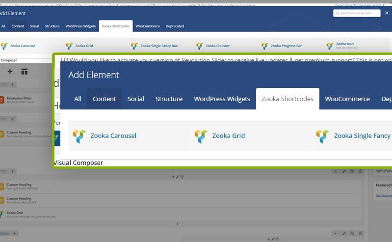Show the All tab in the small top dialog
This screenshot has width=392, height=242.
(x=3, y=26)
